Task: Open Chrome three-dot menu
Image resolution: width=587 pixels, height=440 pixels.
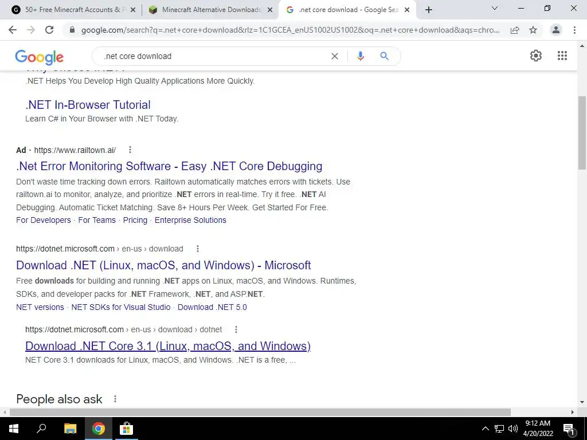Action: pyautogui.click(x=574, y=30)
